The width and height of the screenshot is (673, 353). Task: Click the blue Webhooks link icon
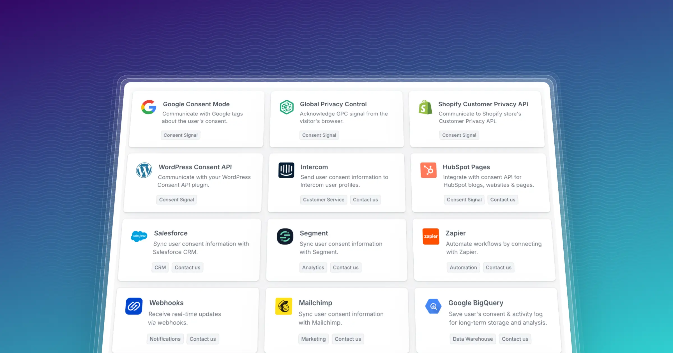[134, 306]
